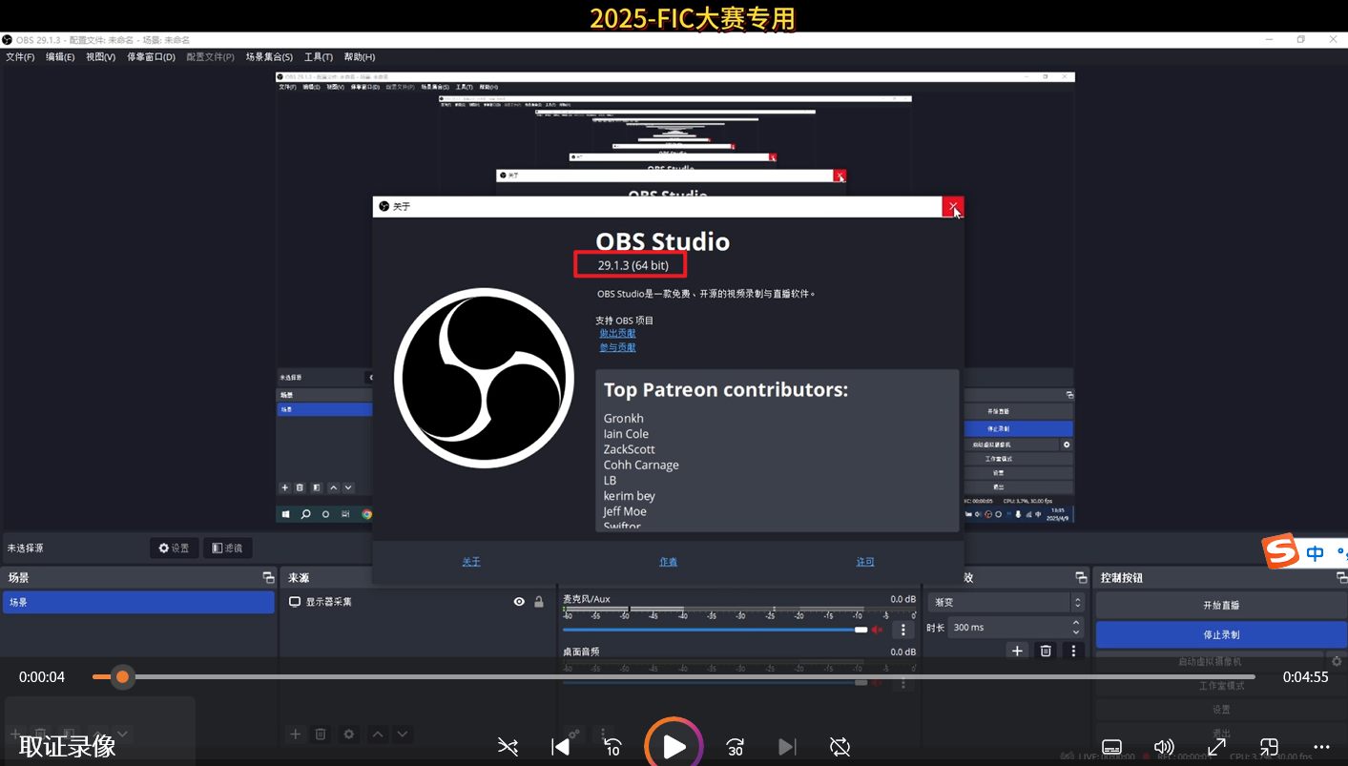Screen dimensions: 1348x766
Task: Toggle visibility eye of 显示器采集 source
Action: [519, 602]
